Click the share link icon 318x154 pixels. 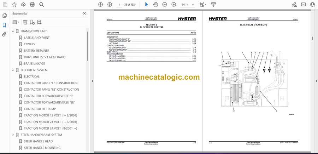(x=294, y=5)
